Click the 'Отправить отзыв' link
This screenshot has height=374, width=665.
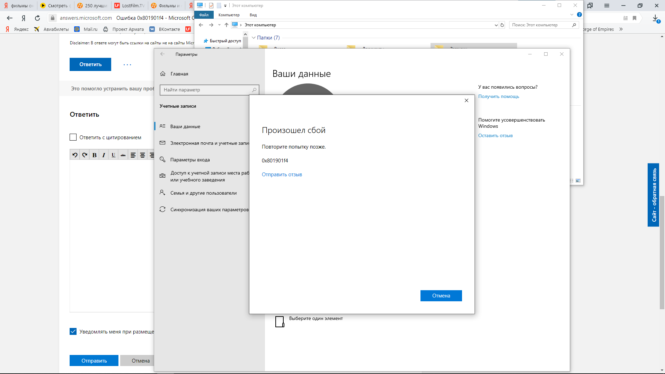click(x=282, y=175)
